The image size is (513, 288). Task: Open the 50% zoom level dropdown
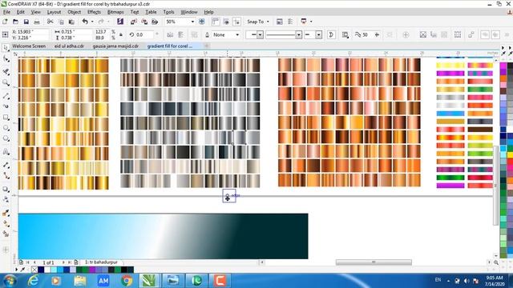(192, 22)
